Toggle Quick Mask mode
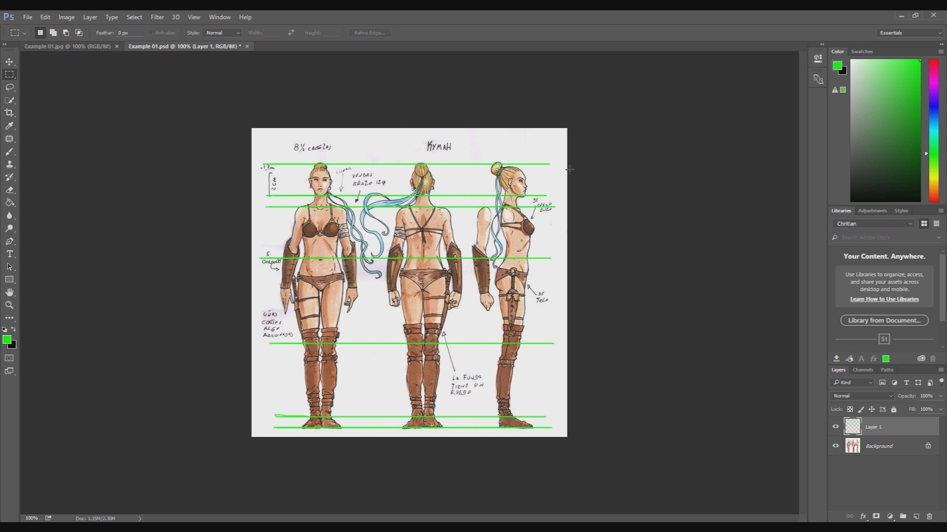Screen dimensions: 947x532 click(x=9, y=358)
